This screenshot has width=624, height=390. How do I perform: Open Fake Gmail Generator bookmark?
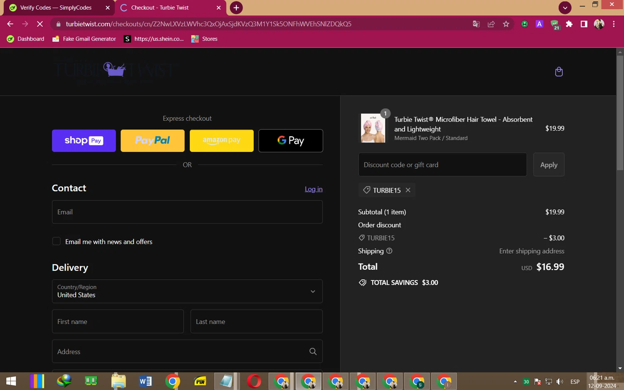[x=84, y=39]
